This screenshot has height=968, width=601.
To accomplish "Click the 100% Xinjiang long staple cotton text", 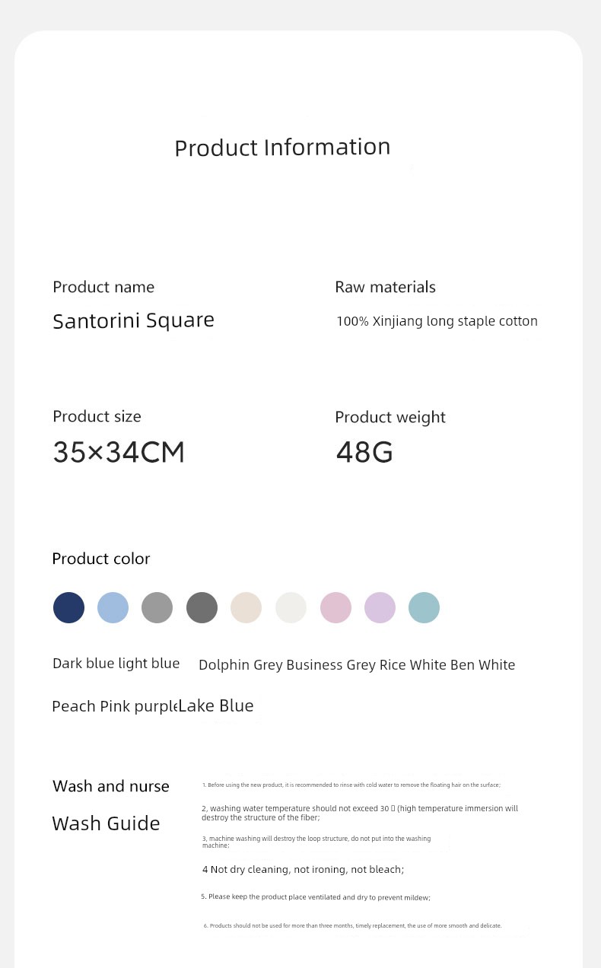I will (x=437, y=321).
